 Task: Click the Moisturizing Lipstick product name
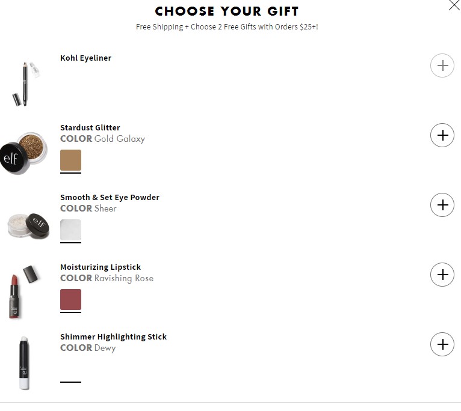point(101,267)
